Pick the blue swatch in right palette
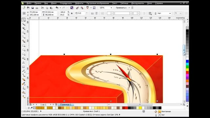Screen dimensions: 210x118 [187, 61]
